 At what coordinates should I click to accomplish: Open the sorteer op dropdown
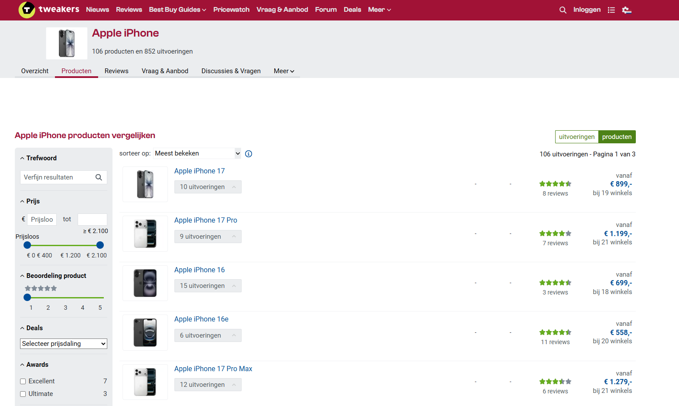coord(197,153)
